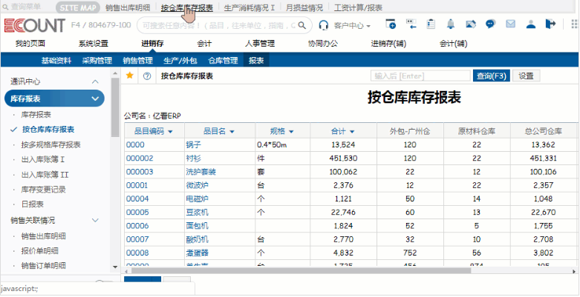Image resolution: width=580 pixels, height=297 pixels.
Task: Click the table horizontal scrollbar
Action: coord(301,271)
